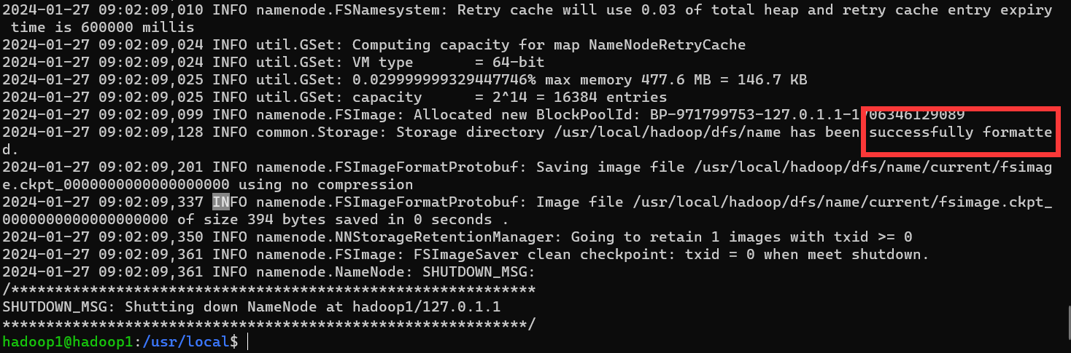
Task: Click the '600000 millis' expiry value
Action: (138, 27)
